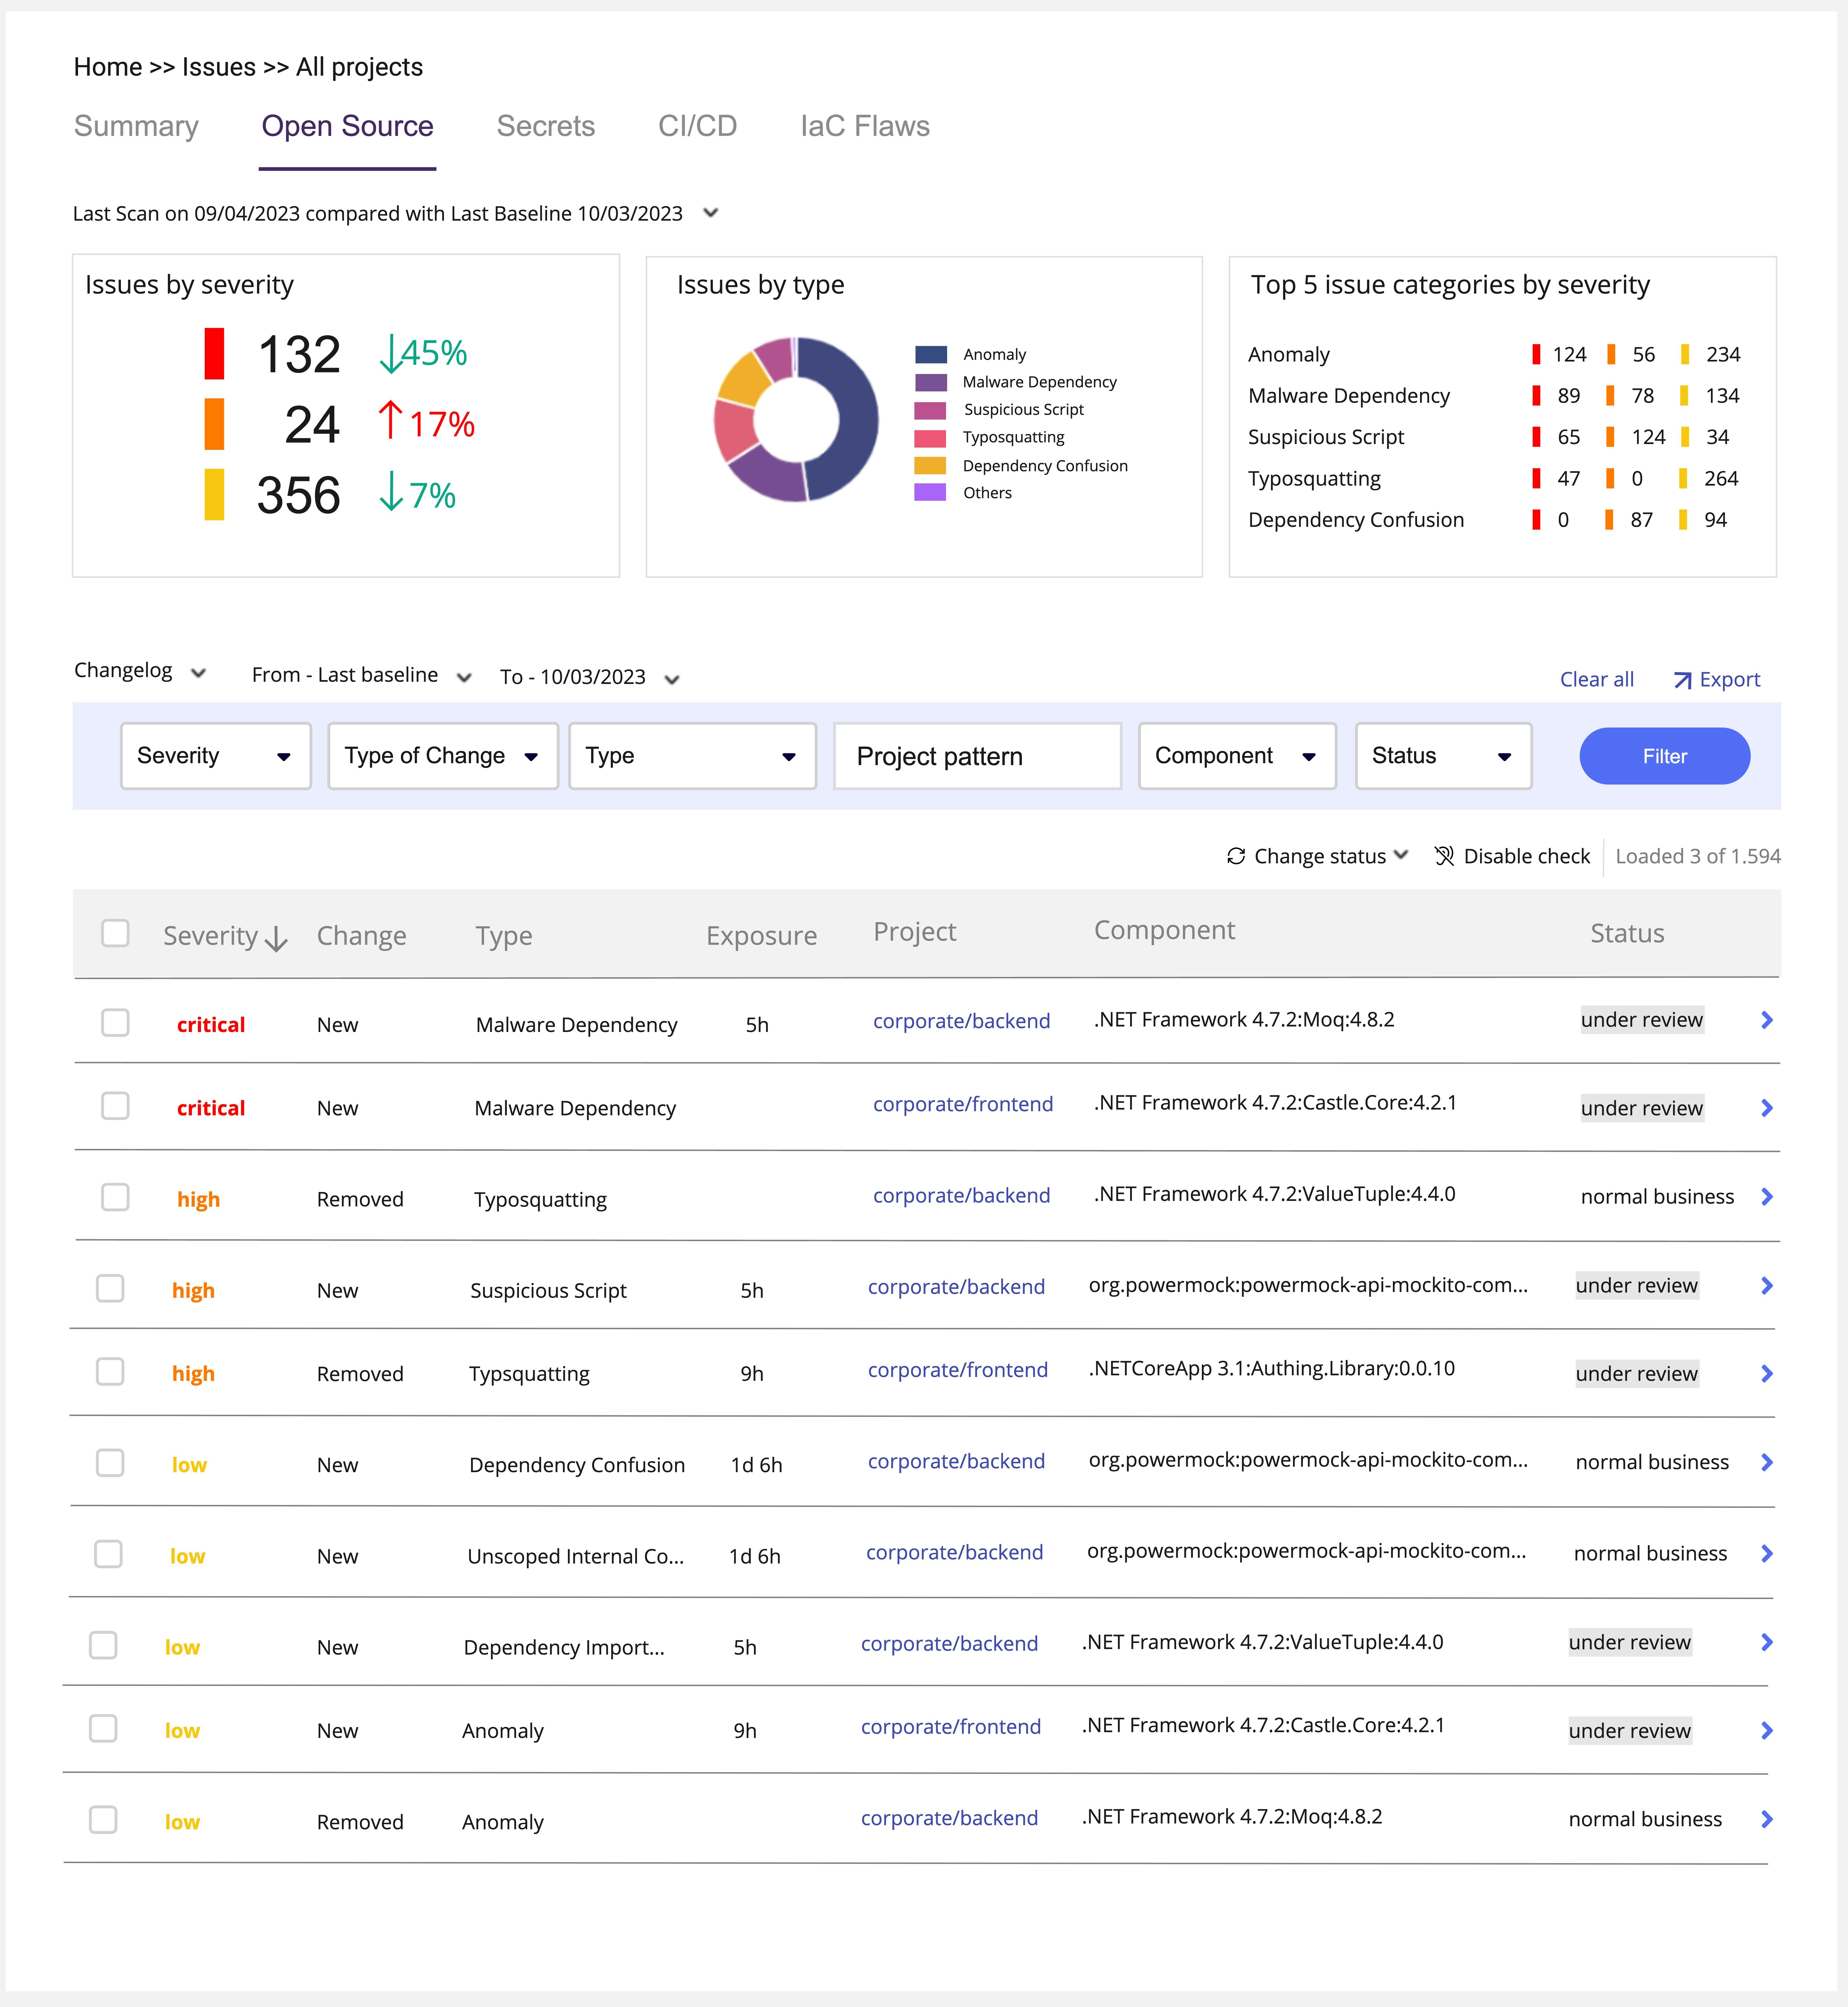1848x2007 pixels.
Task: Click the green down arrow beside 7%
Action: [x=391, y=491]
